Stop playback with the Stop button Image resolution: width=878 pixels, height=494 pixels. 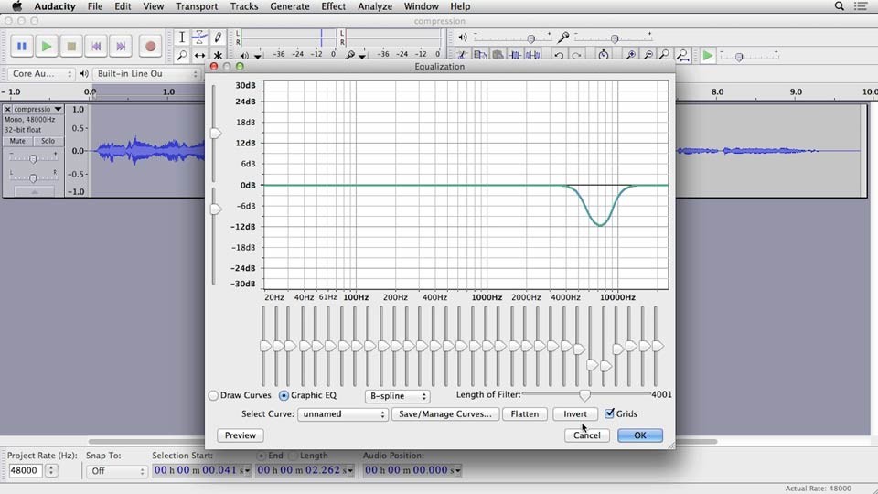(x=71, y=47)
